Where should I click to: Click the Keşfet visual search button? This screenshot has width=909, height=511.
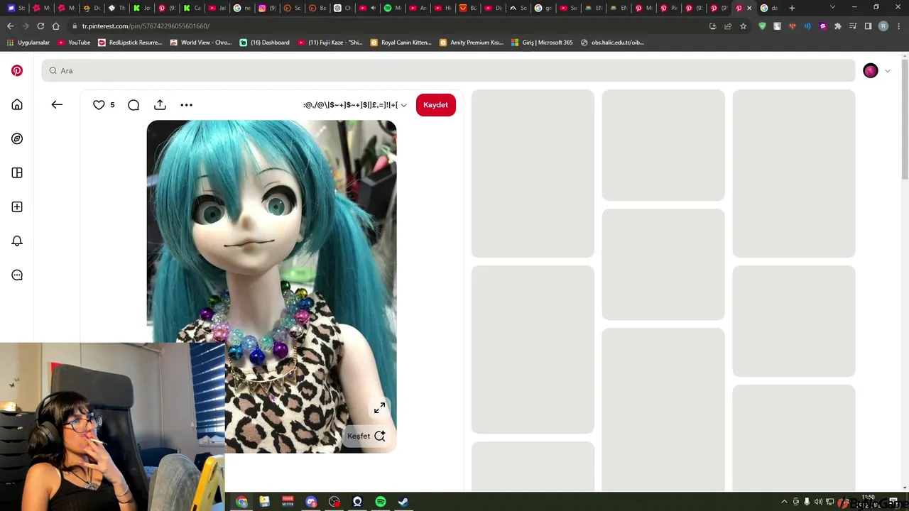point(366,436)
